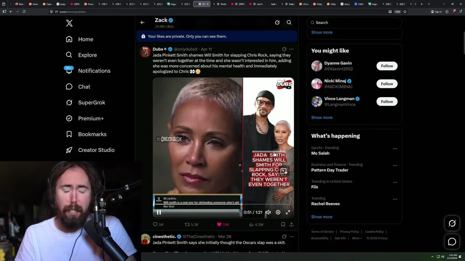Viewport: 465px width, 261px height.
Task: View analytics showing 4.2M views
Action: click(256, 224)
